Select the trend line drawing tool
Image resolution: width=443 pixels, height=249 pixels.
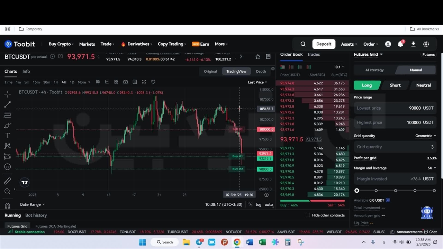pyautogui.click(x=7, y=104)
